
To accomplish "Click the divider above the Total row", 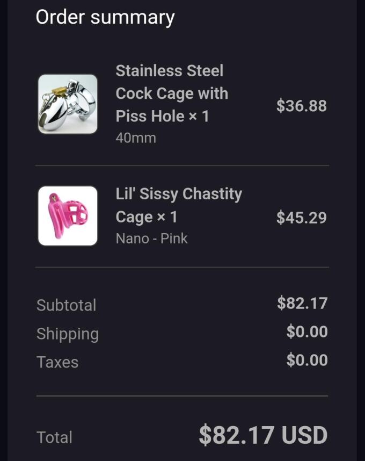I will coord(182,396).
